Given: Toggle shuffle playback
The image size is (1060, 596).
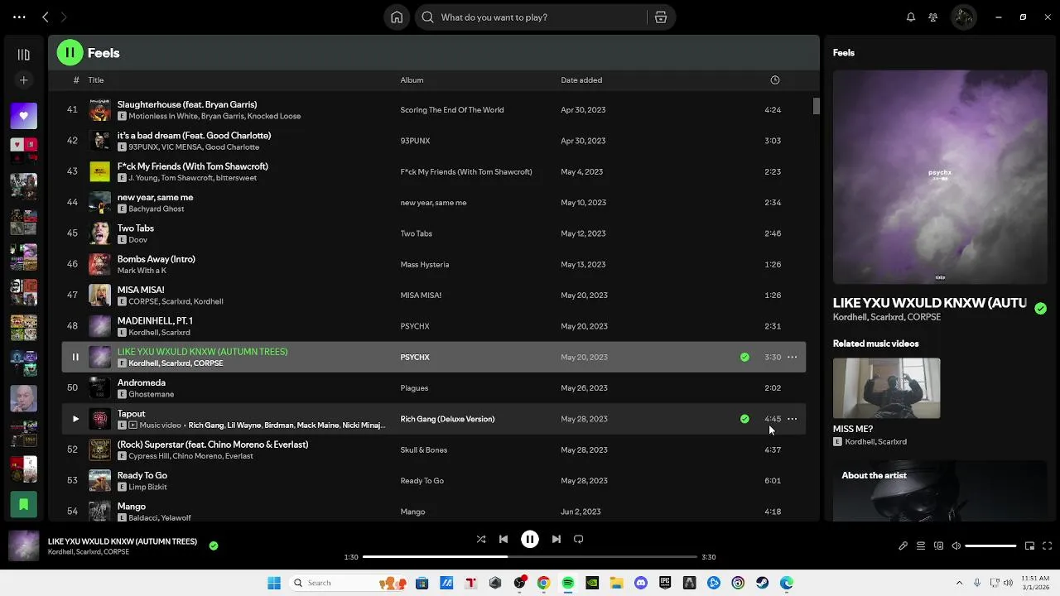Looking at the screenshot, I should point(481,539).
